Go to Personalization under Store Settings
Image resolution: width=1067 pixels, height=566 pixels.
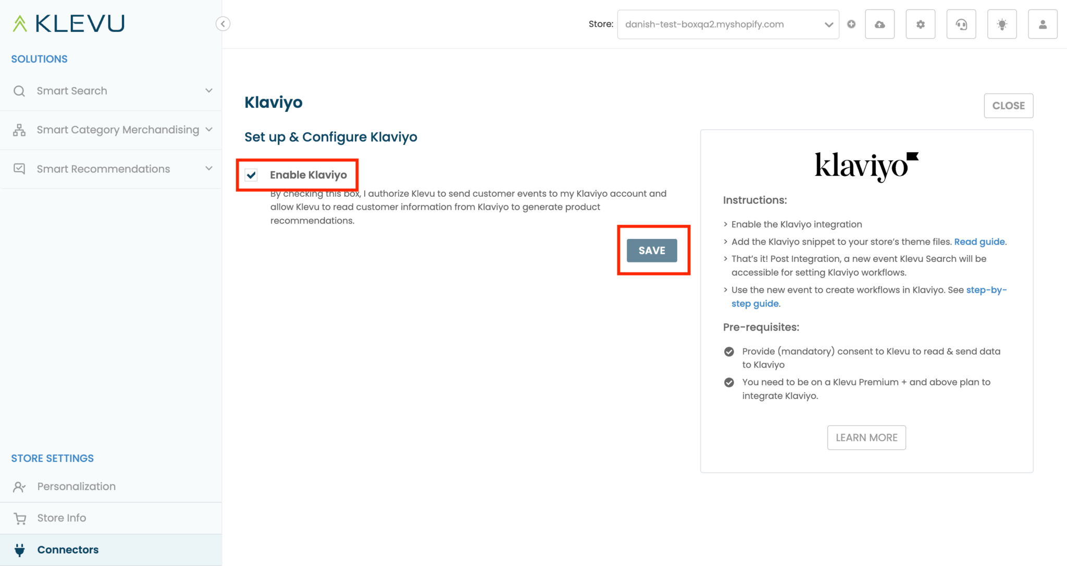pyautogui.click(x=76, y=486)
